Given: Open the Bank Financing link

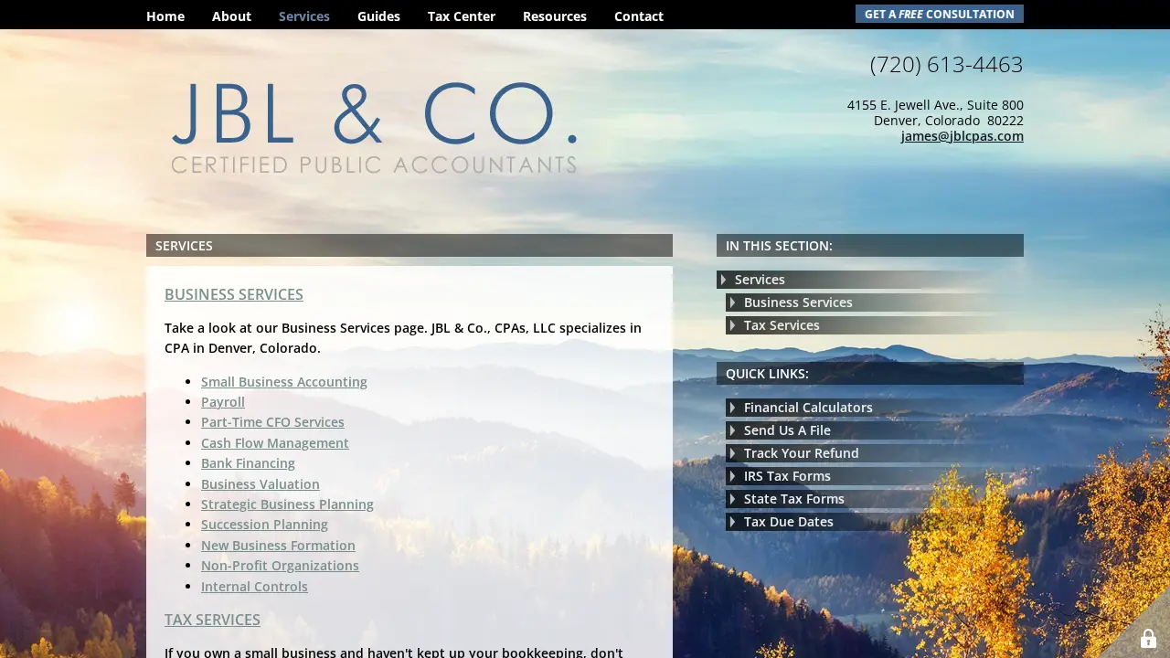Looking at the screenshot, I should pos(248,463).
